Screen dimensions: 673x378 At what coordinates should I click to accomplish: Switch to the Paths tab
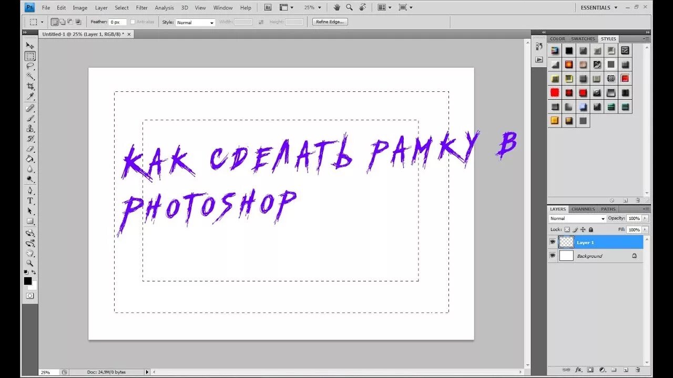pos(608,209)
